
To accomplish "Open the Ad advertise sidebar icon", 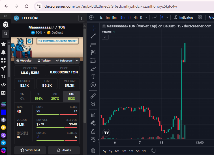I will pyautogui.click(x=3, y=93).
